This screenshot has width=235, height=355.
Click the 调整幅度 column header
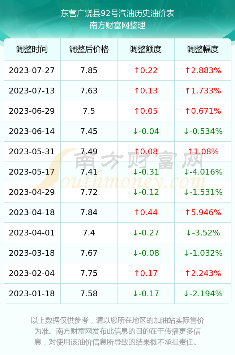pos(203,49)
